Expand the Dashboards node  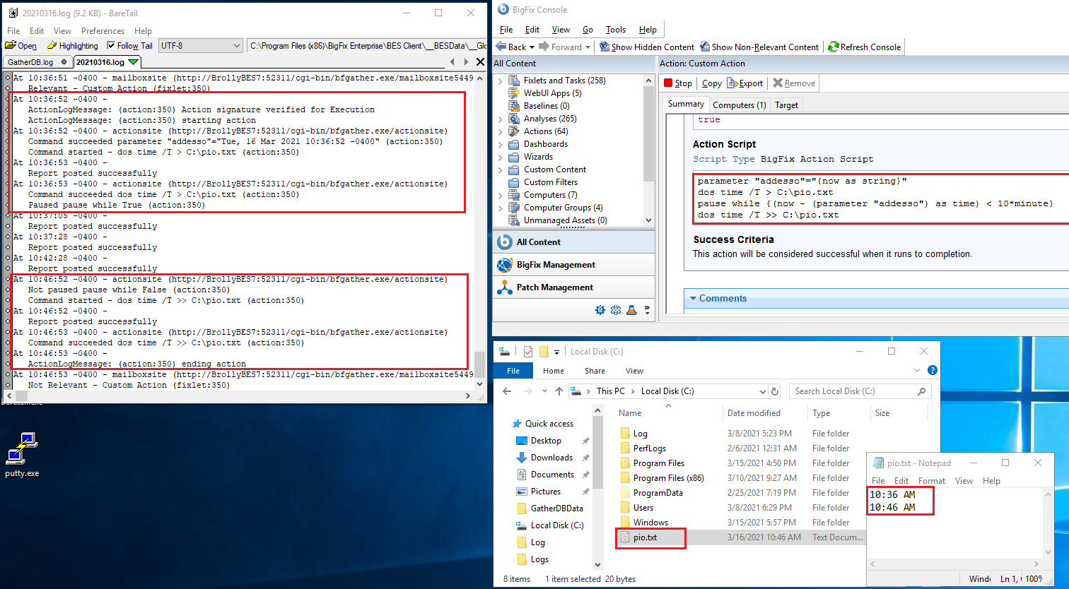tap(500, 144)
